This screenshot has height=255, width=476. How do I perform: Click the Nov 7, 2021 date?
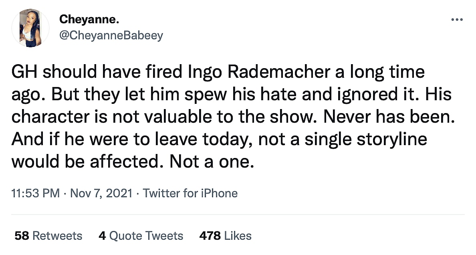101,193
